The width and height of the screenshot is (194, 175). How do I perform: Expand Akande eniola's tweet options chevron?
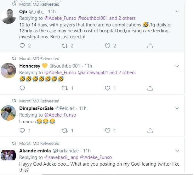(x=177, y=151)
